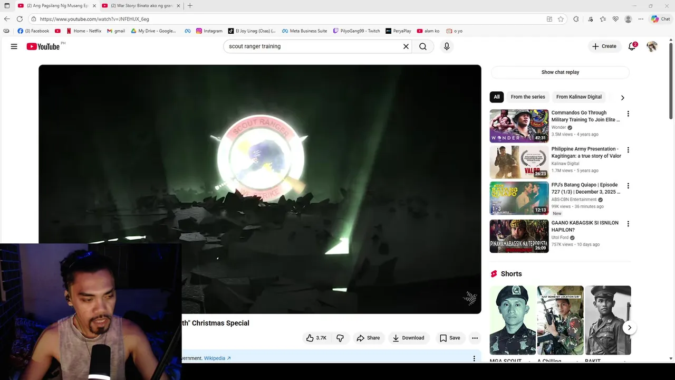
Task: Open browser settings and more menu
Action: tap(641, 19)
